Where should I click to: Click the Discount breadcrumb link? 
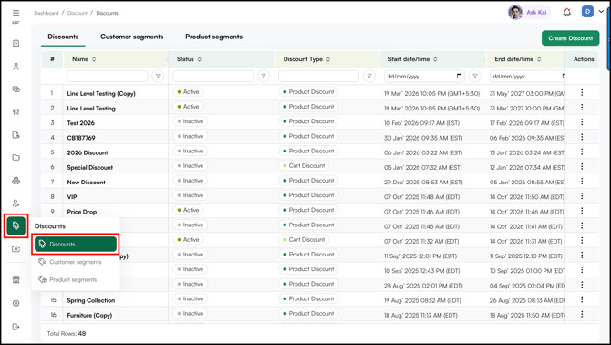pyautogui.click(x=78, y=13)
